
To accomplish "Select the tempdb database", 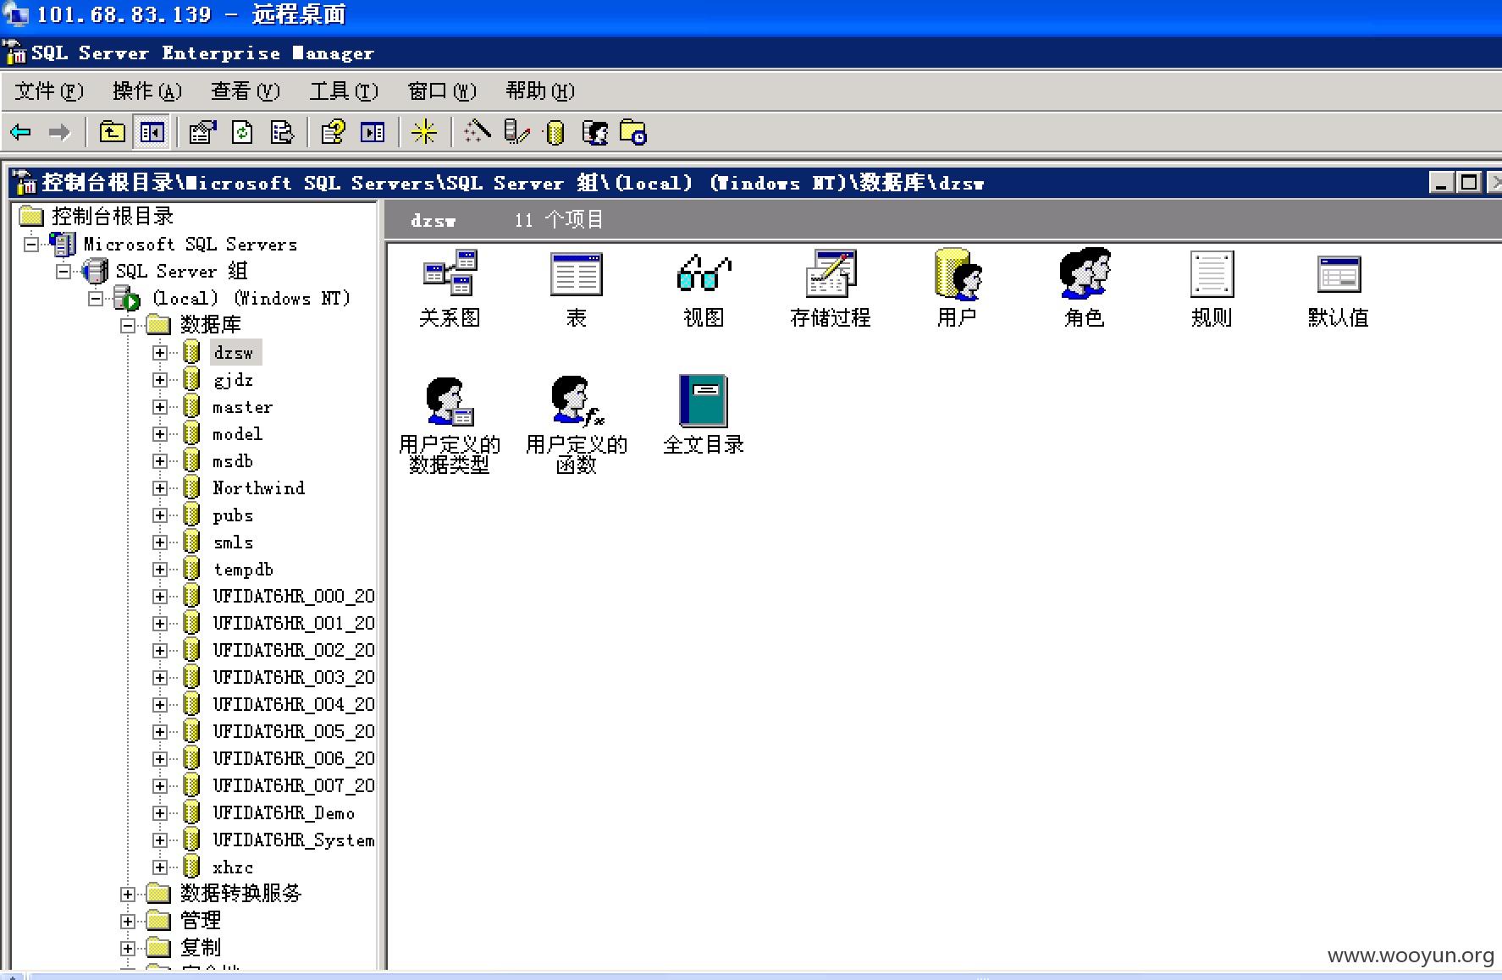I will point(243,570).
